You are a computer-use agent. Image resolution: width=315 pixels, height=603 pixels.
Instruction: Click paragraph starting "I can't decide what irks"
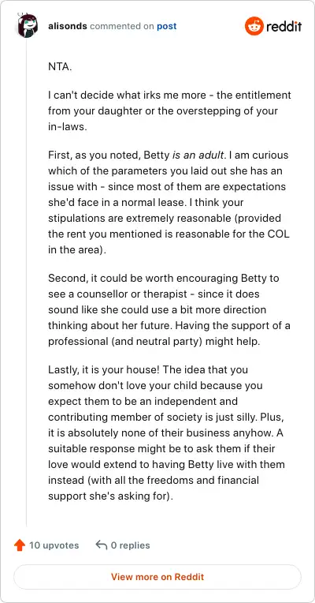coord(169,111)
